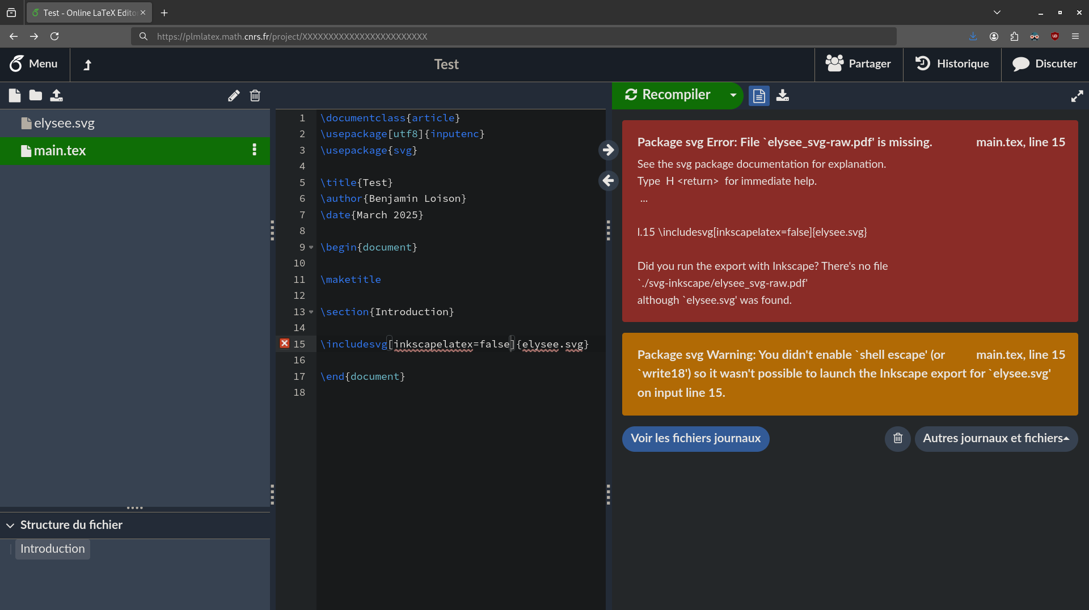Image resolution: width=1089 pixels, height=610 pixels.
Task: Click Voir les fichiers journaux button
Action: 695,439
